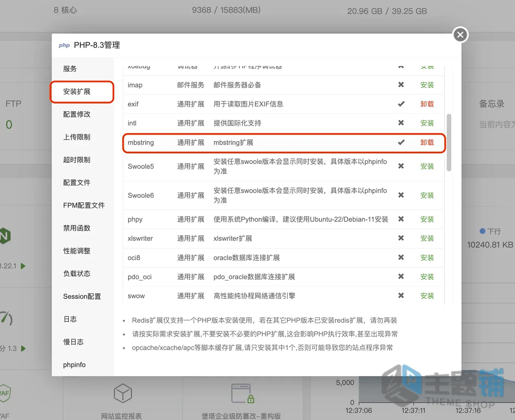Image resolution: width=515 pixels, height=420 pixels.
Task: Click the mbstring extension name
Action: pos(141,143)
